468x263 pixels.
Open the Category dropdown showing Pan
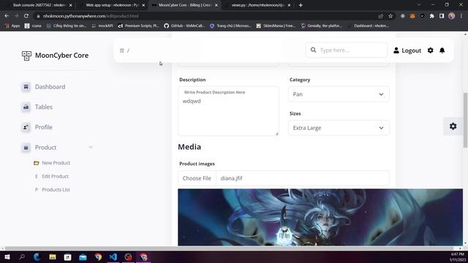(339, 94)
